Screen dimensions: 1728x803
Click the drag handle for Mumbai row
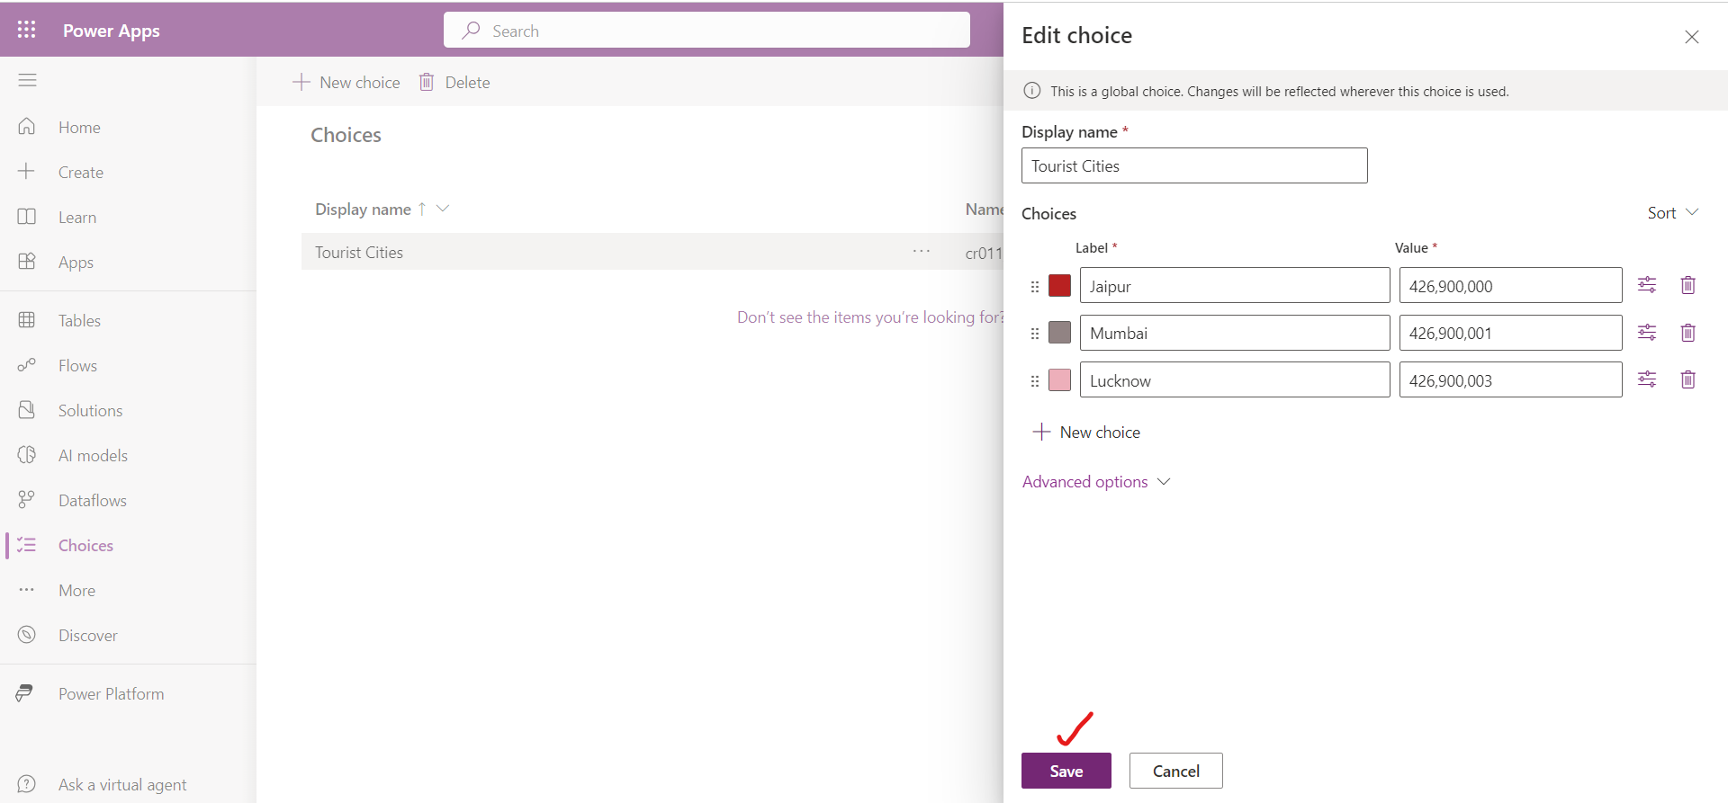[1035, 334]
